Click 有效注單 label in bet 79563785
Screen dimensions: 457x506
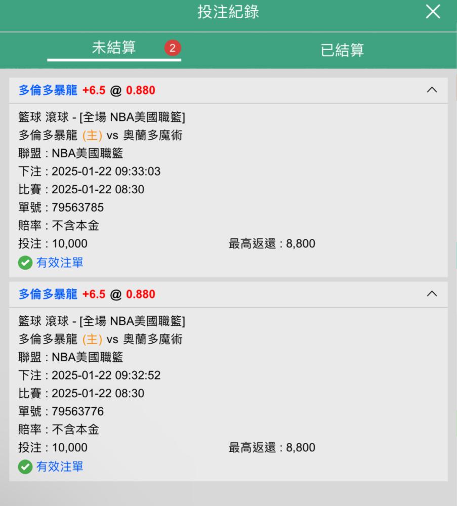(x=60, y=263)
